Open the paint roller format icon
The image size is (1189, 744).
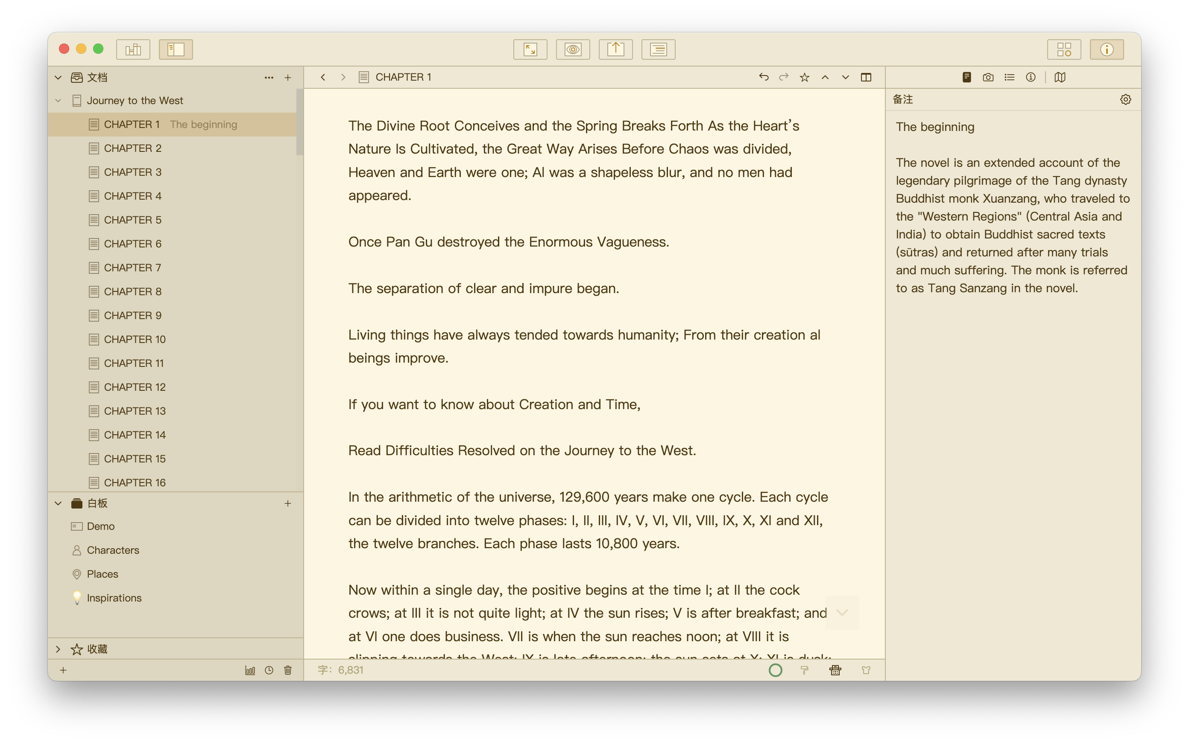click(805, 670)
